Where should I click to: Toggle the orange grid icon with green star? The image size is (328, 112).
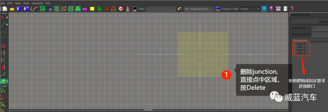point(71,9)
